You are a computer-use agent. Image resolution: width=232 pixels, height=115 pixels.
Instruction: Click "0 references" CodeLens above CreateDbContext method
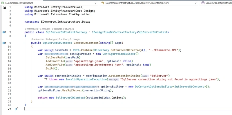[x=38, y=39]
